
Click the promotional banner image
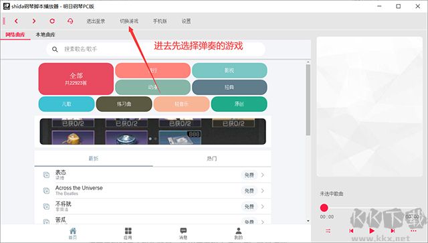click(x=153, y=131)
